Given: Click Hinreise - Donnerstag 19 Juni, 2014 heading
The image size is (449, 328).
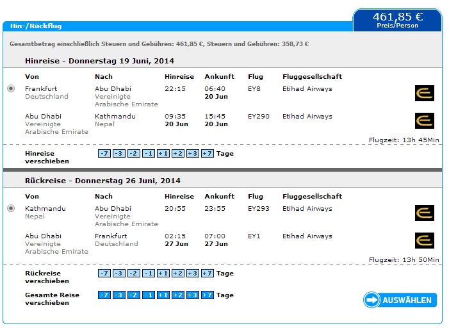Looking at the screenshot, I should 99,61.
